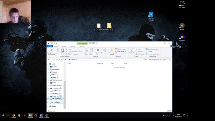Select the OBS Studio desktop shortcut
This screenshot has width=215, height=121.
[x=182, y=4]
